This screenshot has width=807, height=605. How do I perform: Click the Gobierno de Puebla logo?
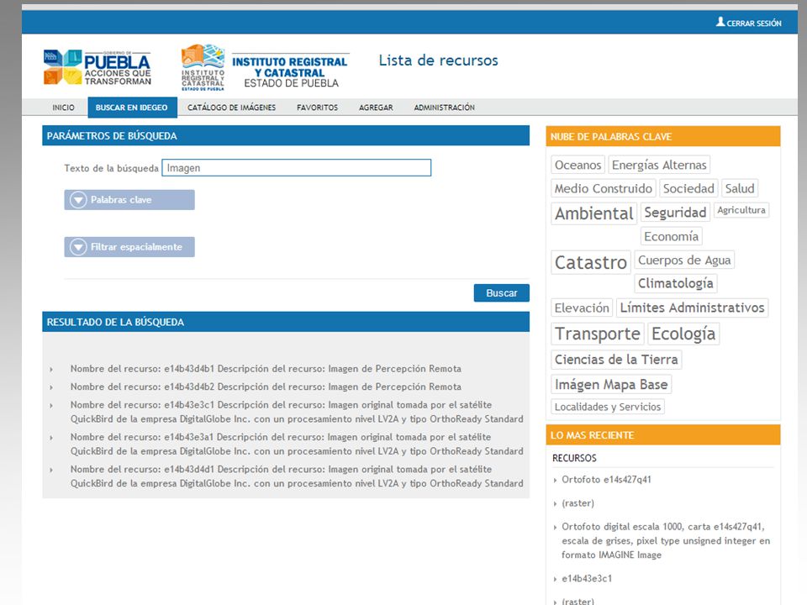point(98,67)
